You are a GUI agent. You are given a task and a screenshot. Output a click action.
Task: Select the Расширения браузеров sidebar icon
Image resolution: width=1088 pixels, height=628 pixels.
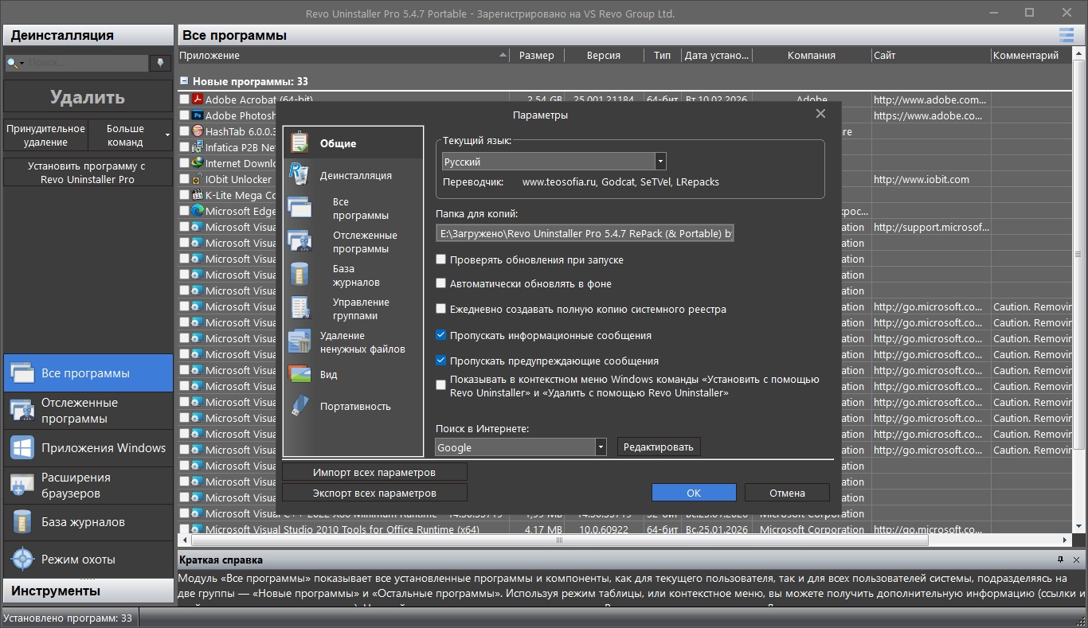click(x=22, y=485)
